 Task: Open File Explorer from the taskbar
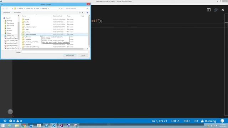coord(17,126)
